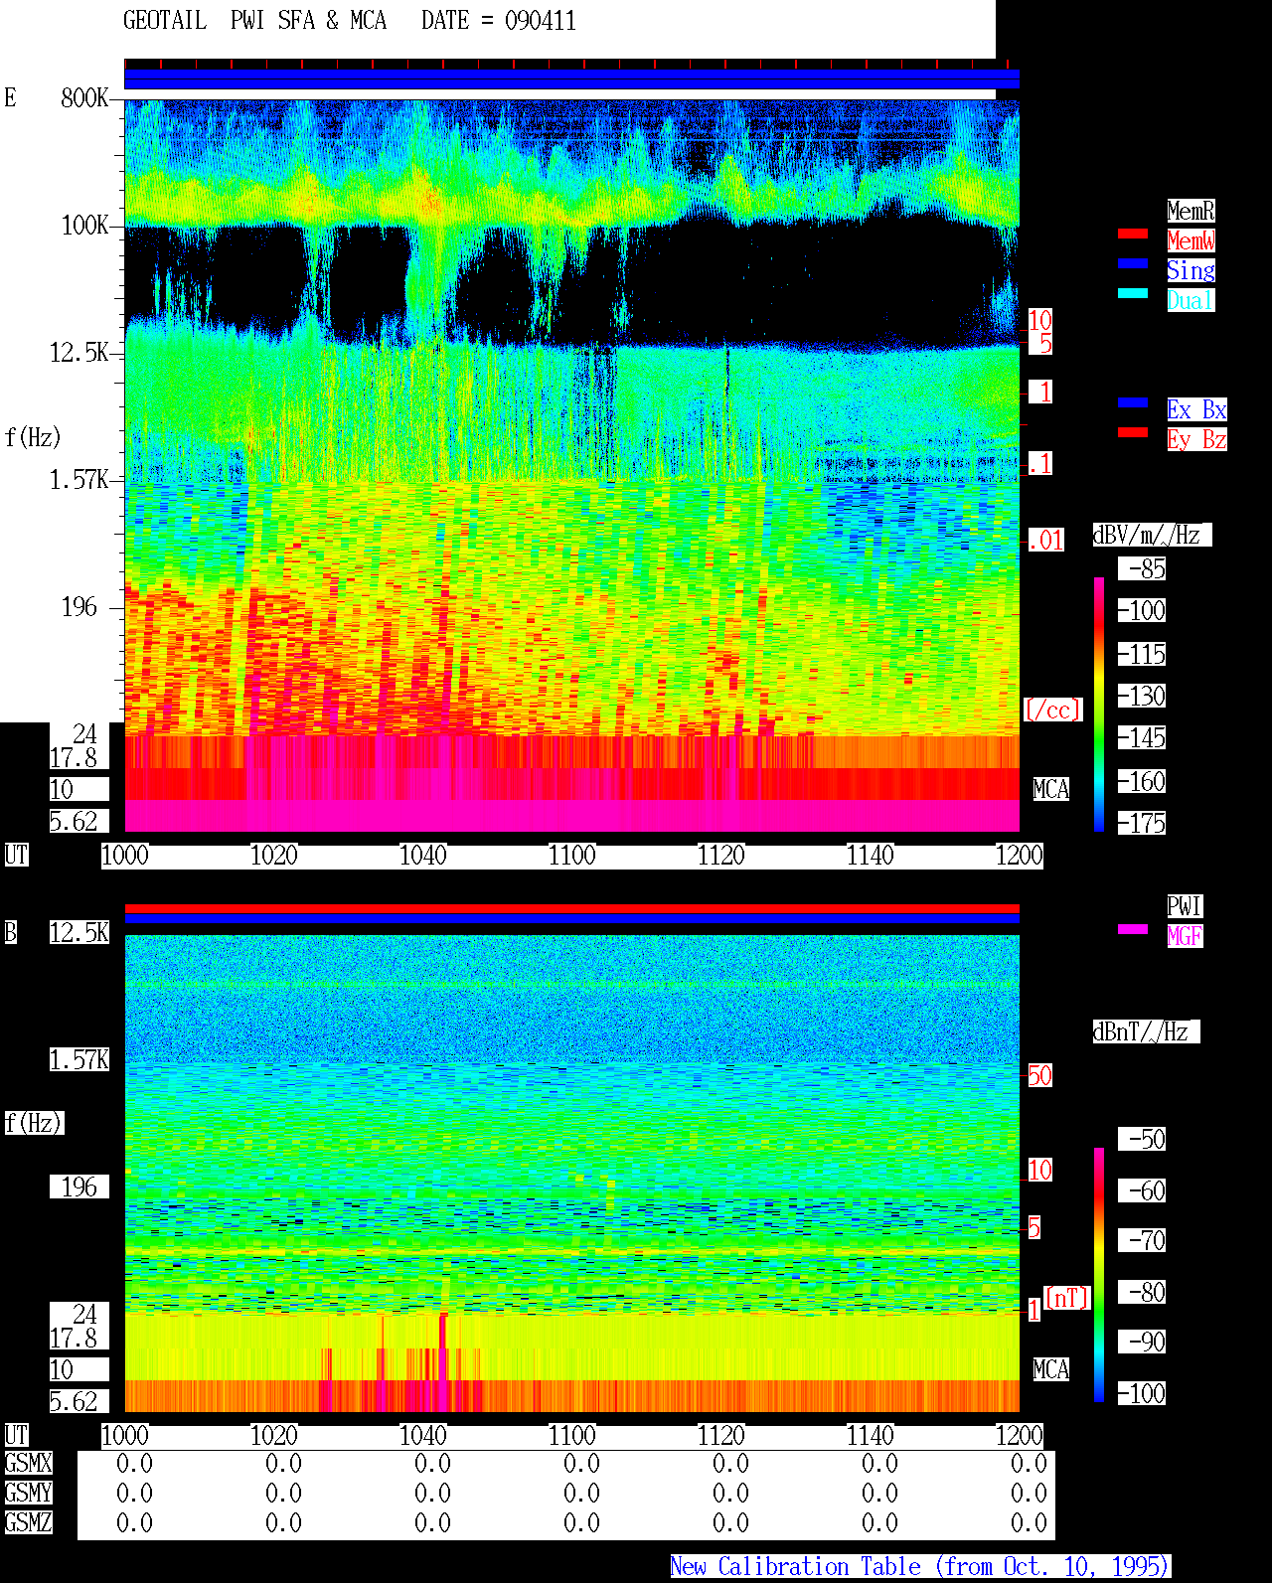Viewport: 1272px width, 1583px height.
Task: Click the New Calibration Table link
Action: pyautogui.click(x=920, y=1566)
